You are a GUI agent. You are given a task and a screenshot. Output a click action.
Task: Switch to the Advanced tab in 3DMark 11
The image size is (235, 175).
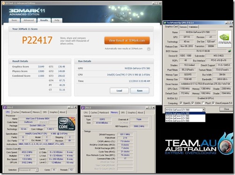[x=28, y=20]
